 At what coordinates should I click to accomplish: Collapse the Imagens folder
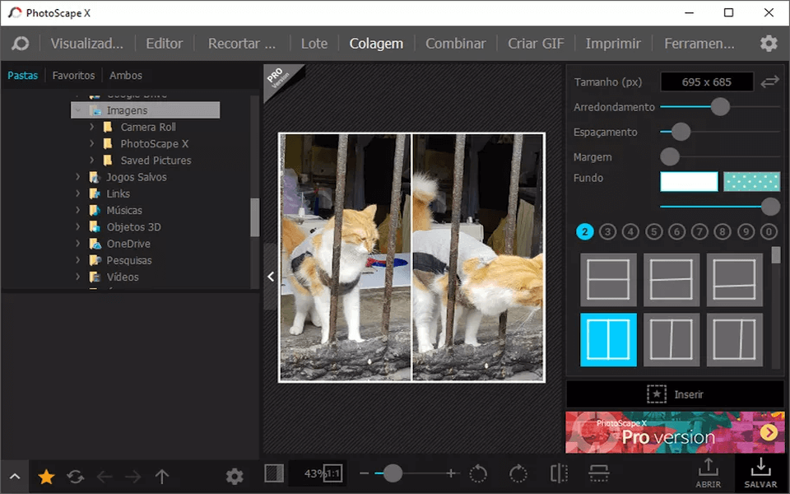click(77, 110)
